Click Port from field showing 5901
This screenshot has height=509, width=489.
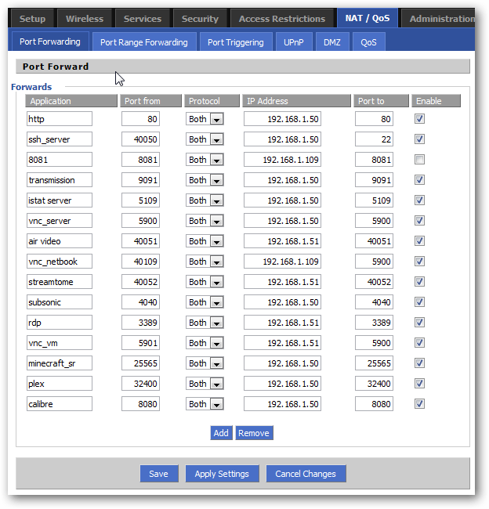141,343
